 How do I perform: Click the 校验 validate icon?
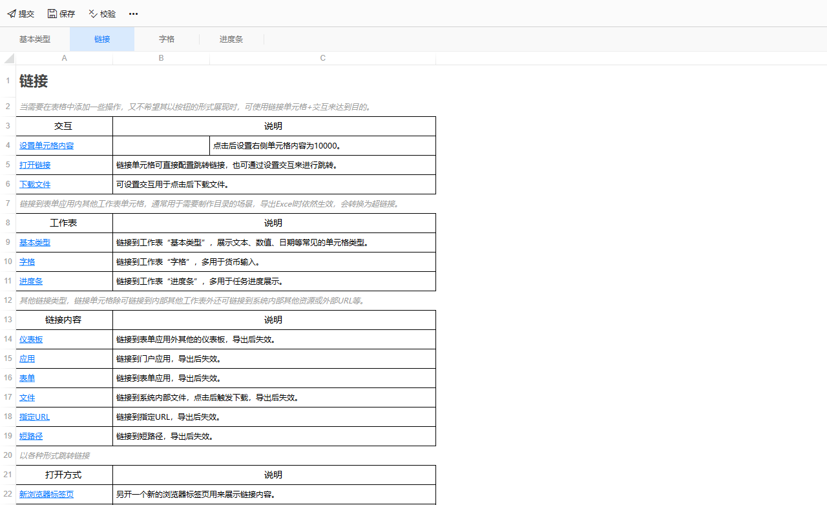click(x=93, y=14)
